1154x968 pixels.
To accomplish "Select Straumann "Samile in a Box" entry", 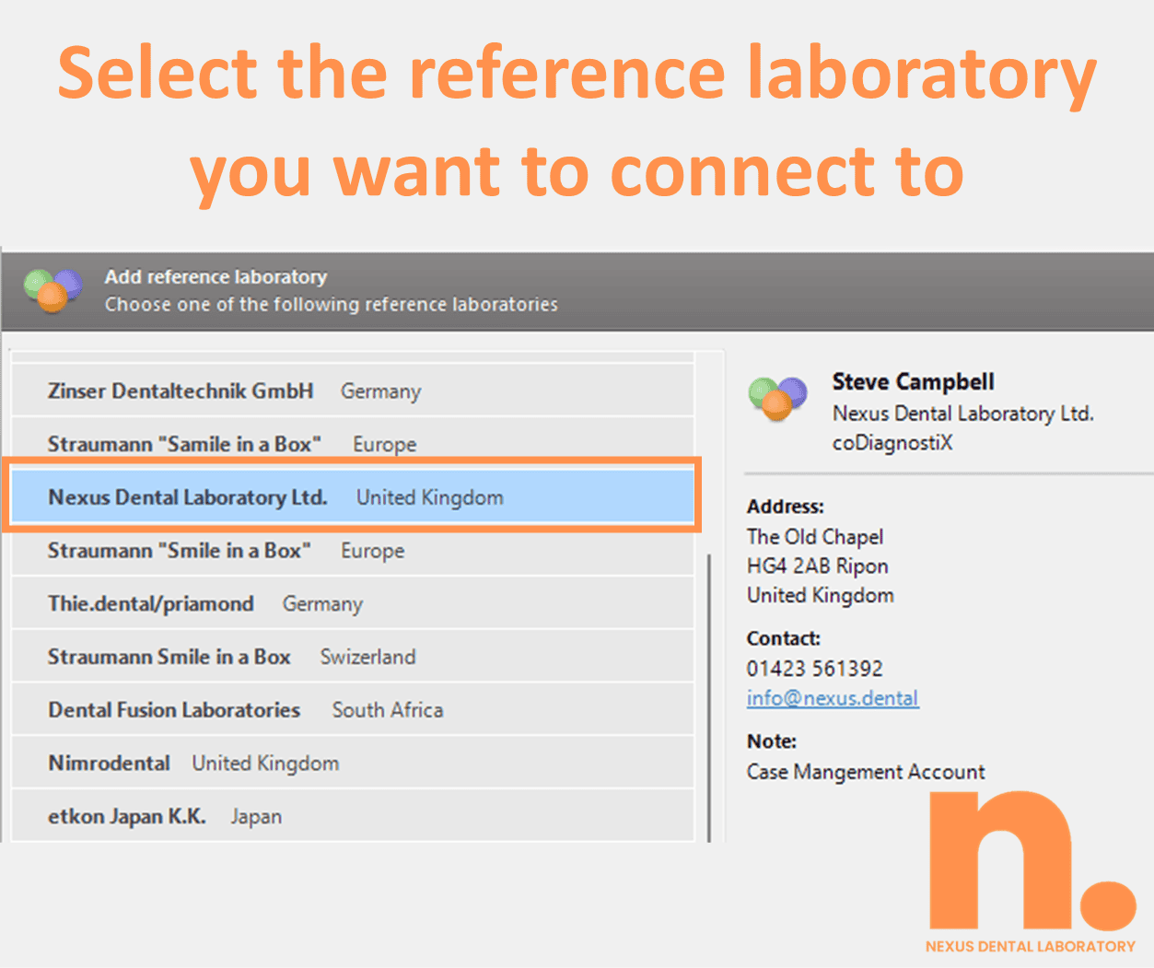I will [353, 444].
